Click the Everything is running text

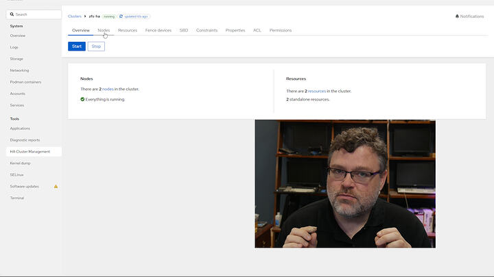(x=105, y=99)
